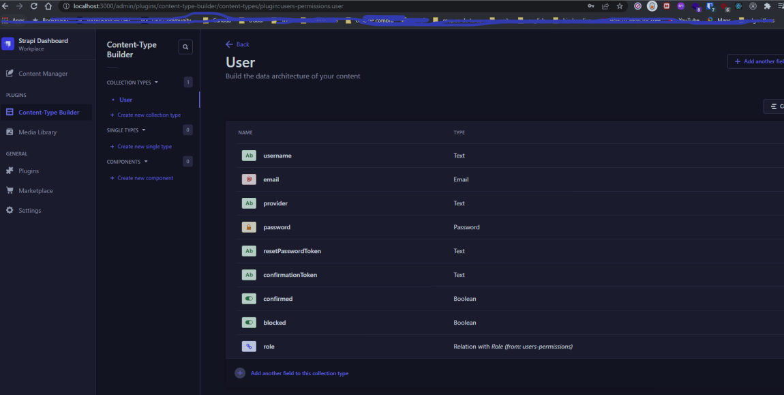784x395 pixels.
Task: Click the Add another field button
Action: pos(755,61)
